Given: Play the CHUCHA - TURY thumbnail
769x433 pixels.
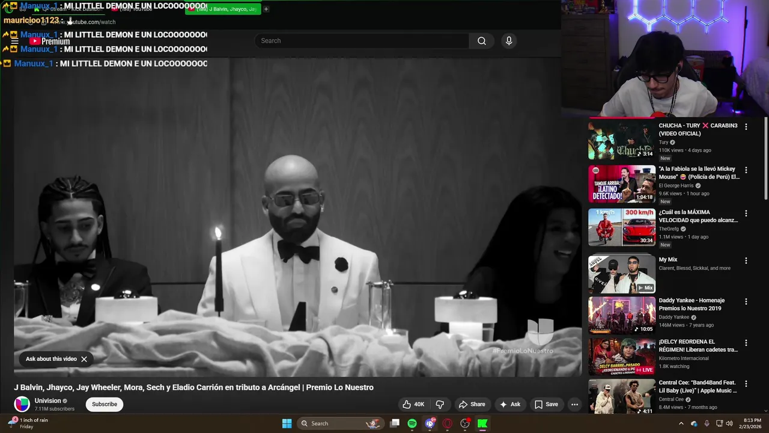Looking at the screenshot, I should point(622,140).
